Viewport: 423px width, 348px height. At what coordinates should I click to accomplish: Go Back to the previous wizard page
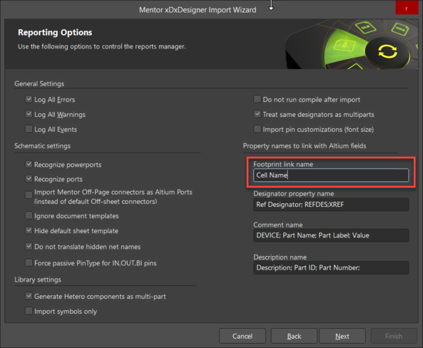coord(294,336)
